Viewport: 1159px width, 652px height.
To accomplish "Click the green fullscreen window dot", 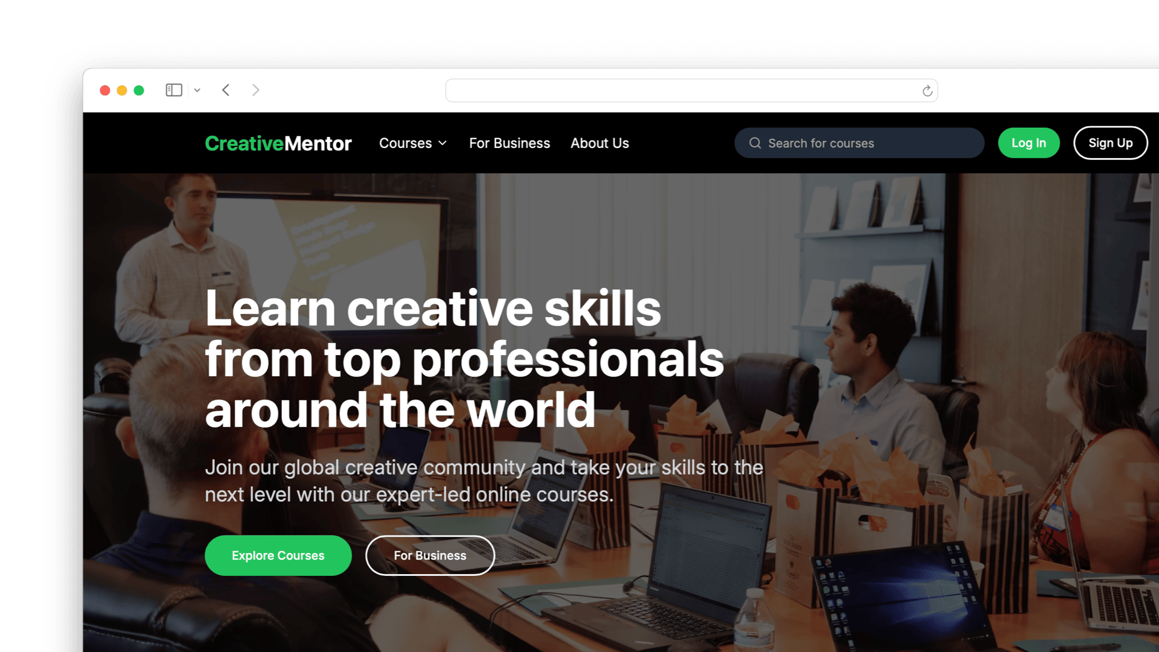I will point(139,90).
